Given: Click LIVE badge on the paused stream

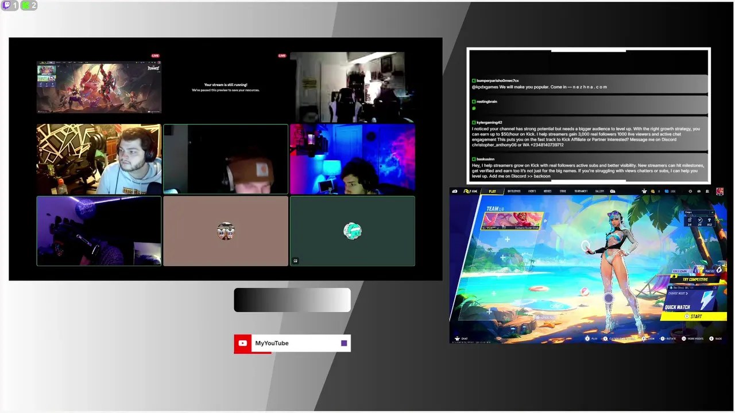Looking at the screenshot, I should 282,56.
